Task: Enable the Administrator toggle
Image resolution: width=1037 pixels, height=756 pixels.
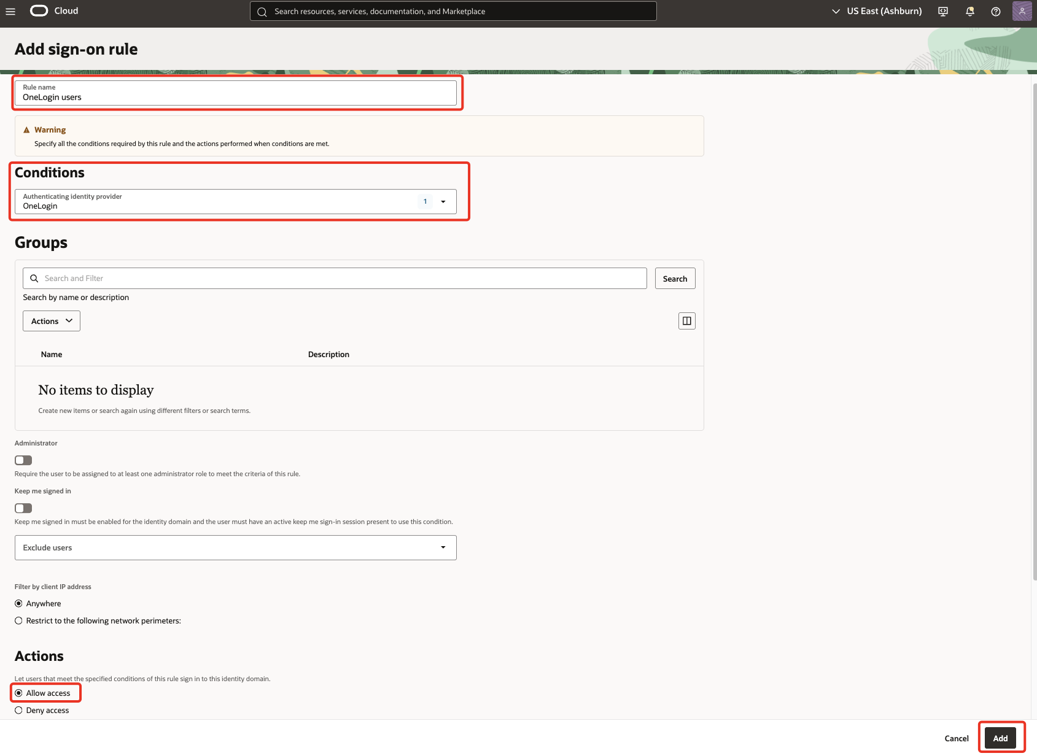Action: 23,460
